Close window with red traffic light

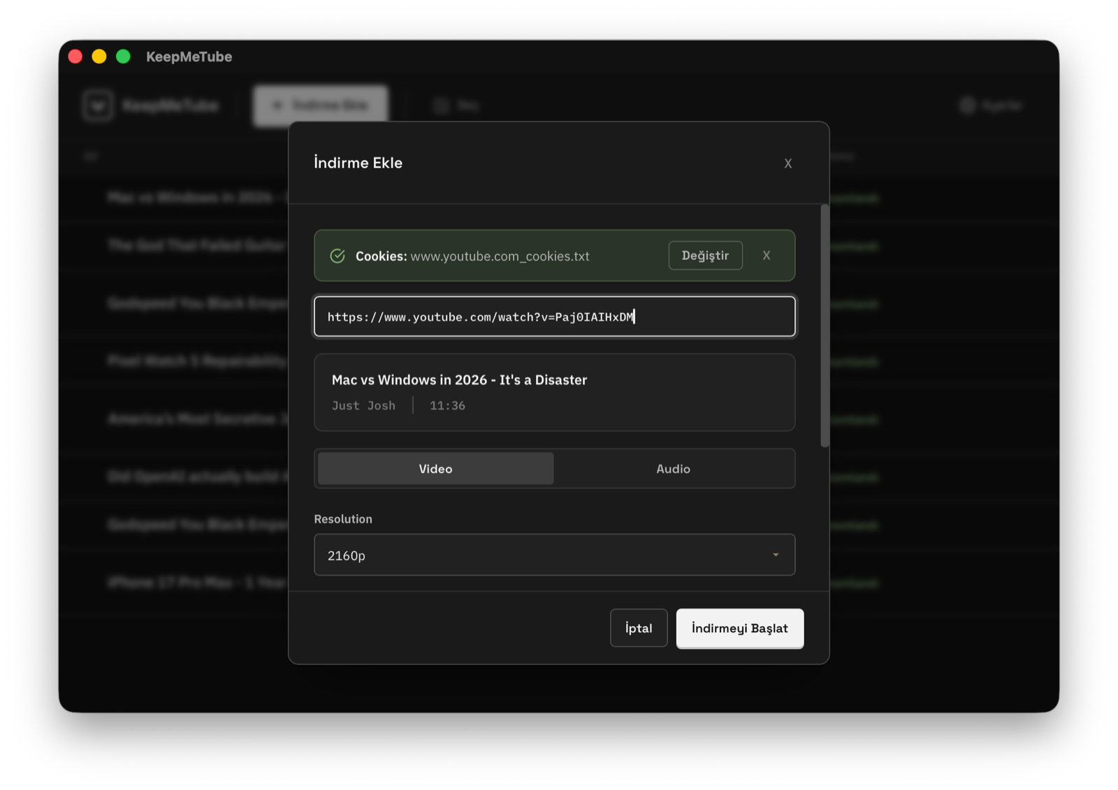pyautogui.click(x=75, y=57)
